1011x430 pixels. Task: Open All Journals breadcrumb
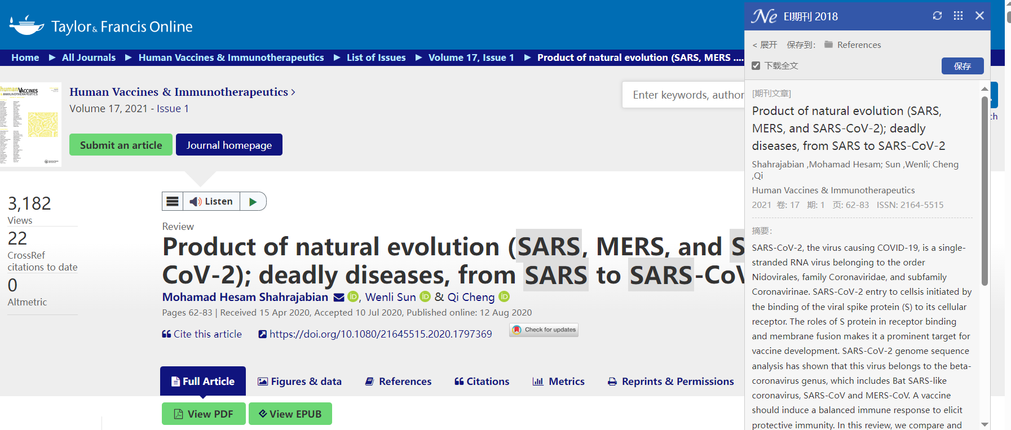pyautogui.click(x=89, y=57)
